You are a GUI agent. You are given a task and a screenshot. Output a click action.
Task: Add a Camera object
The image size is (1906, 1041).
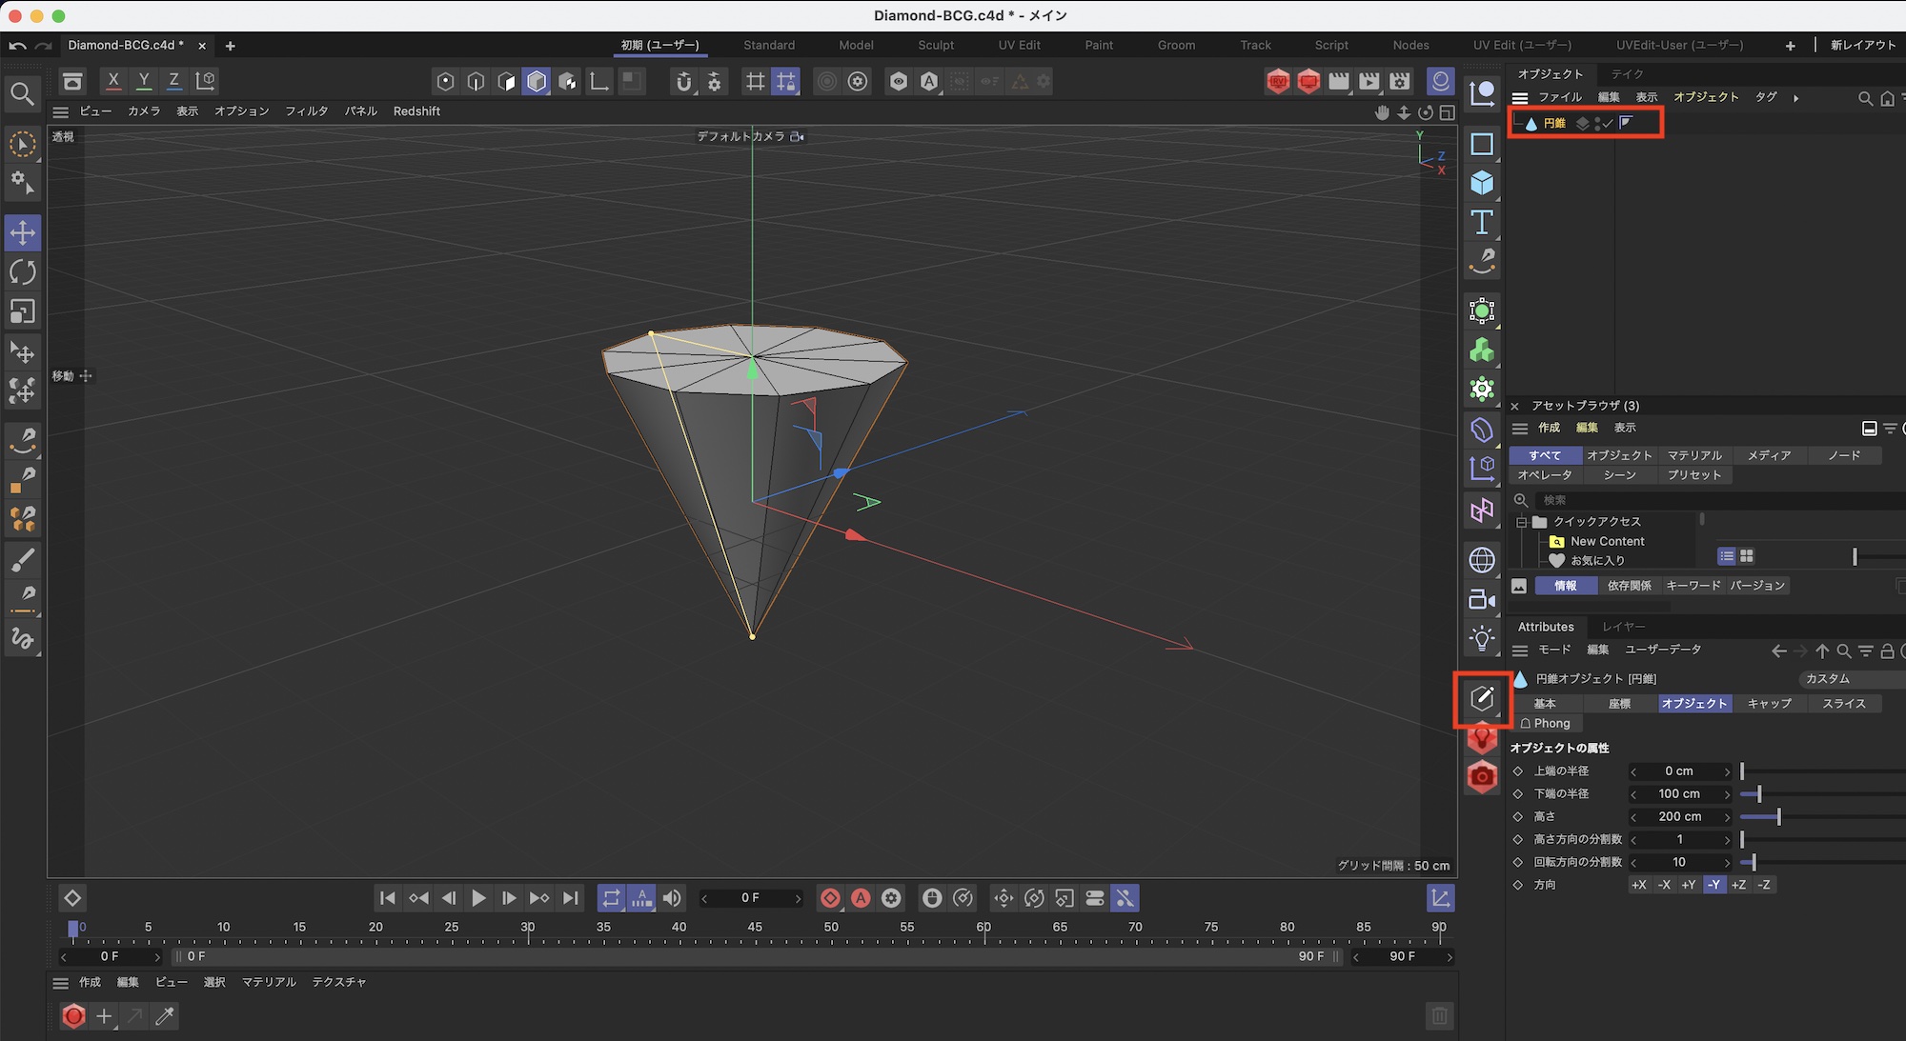[1482, 599]
